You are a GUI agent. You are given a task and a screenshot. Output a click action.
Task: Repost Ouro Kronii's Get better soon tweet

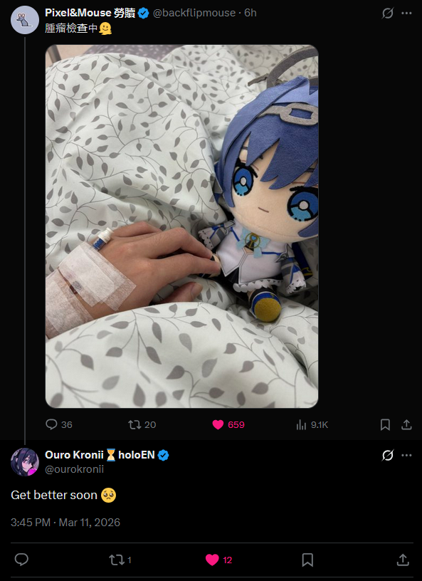click(120, 560)
